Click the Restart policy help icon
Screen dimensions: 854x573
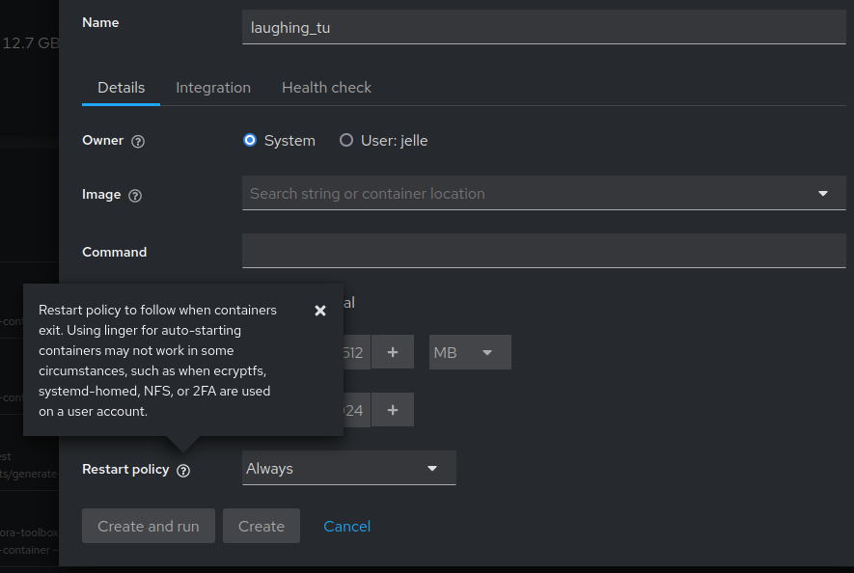(x=183, y=470)
